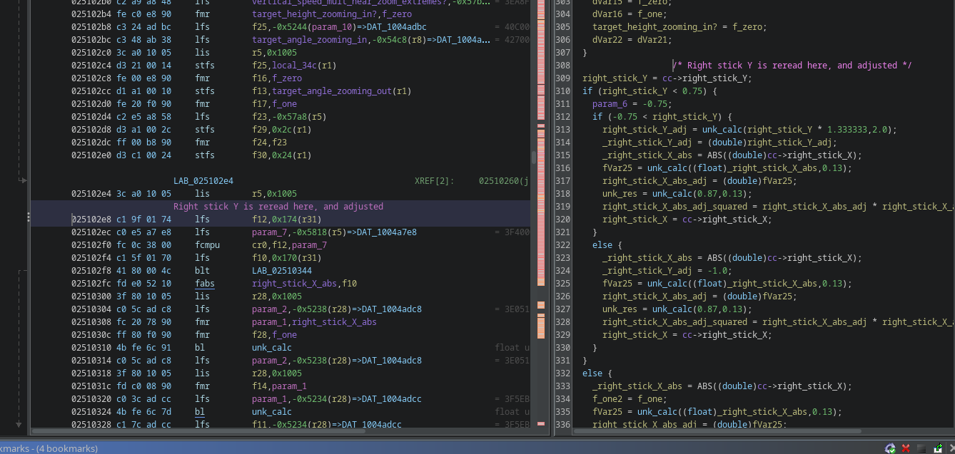Screen dimensions: 955x454
Task: Click branch target LAB_02510344
Action: pyautogui.click(x=282, y=271)
